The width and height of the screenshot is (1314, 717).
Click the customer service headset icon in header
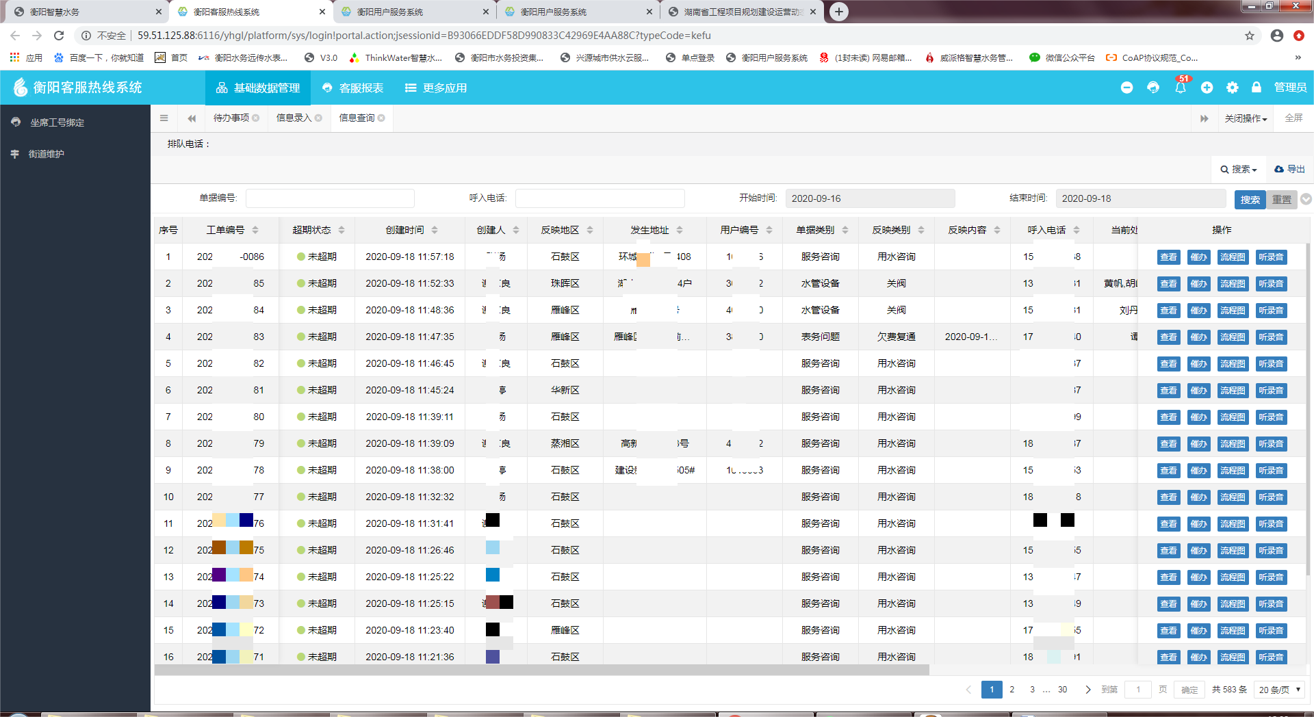(1153, 88)
